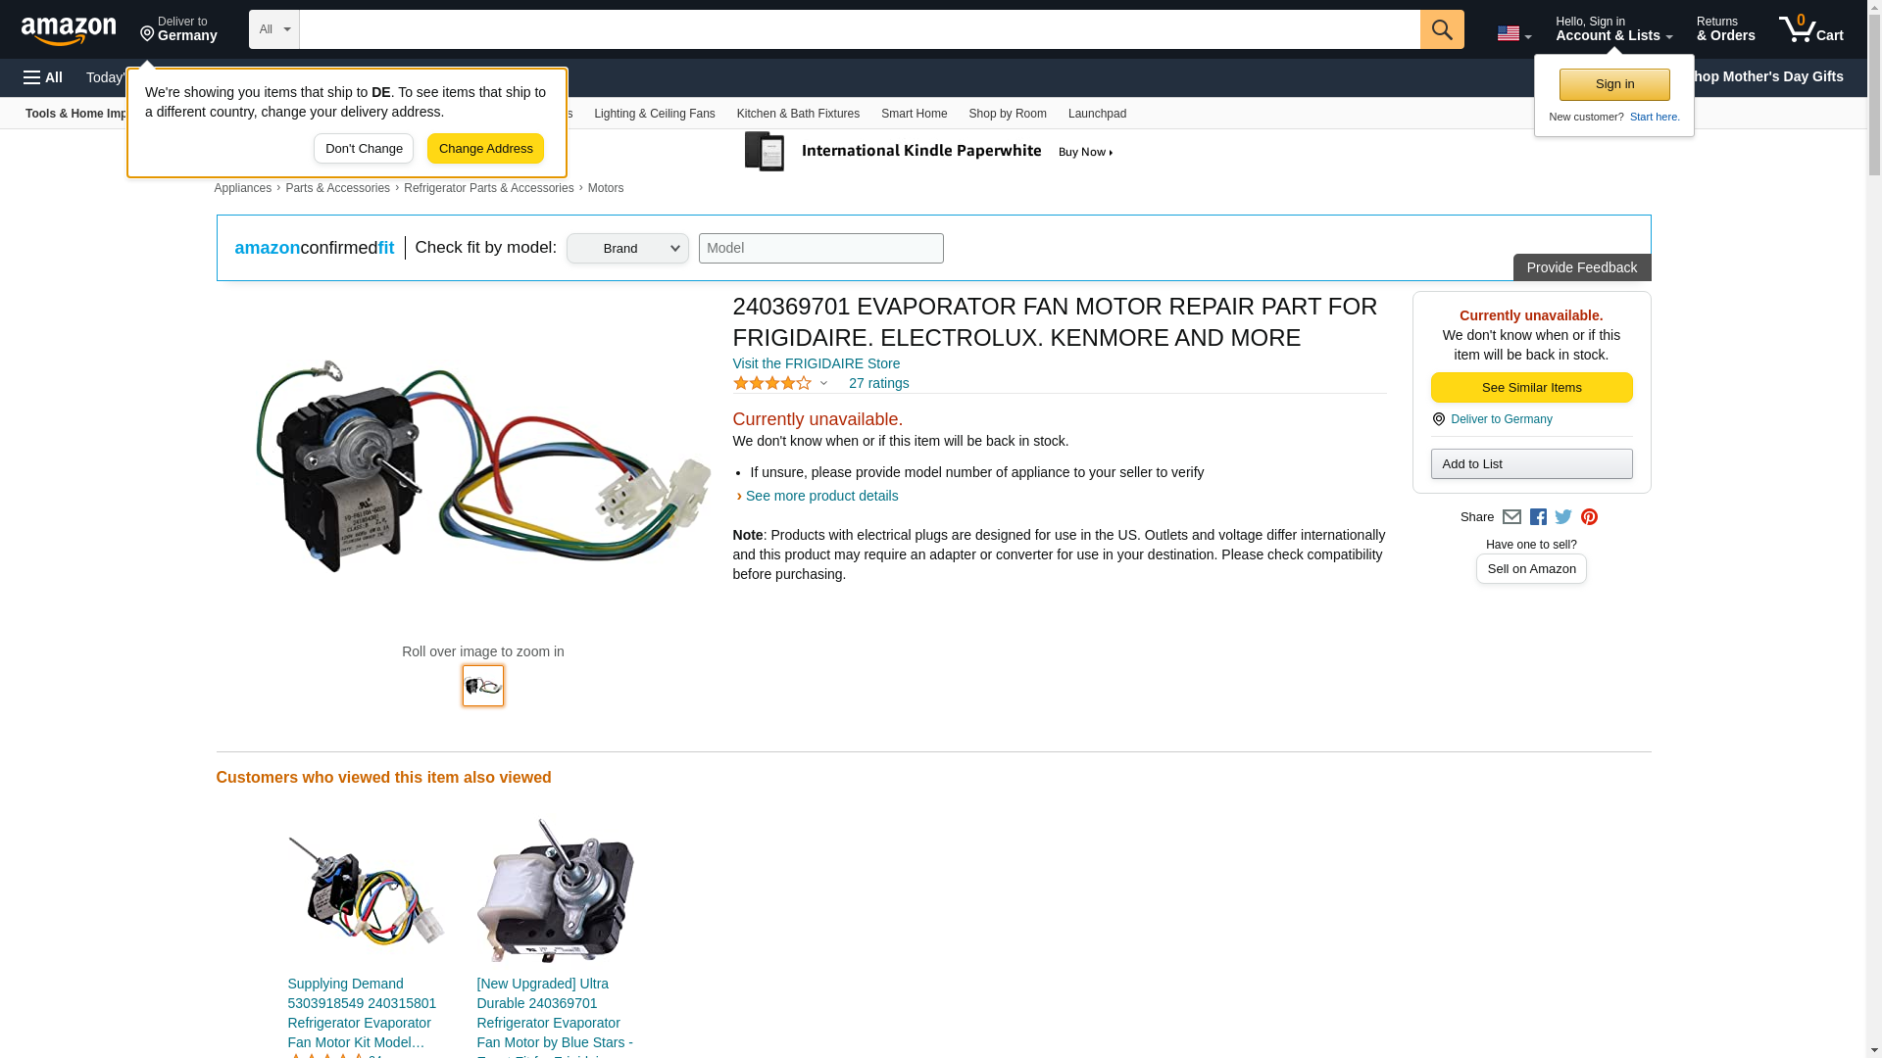Open Smart Home navigation tab

click(914, 114)
